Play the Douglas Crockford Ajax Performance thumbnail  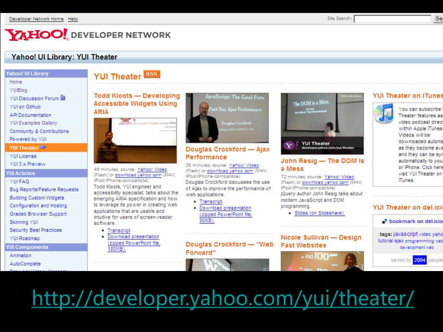[x=227, y=118]
